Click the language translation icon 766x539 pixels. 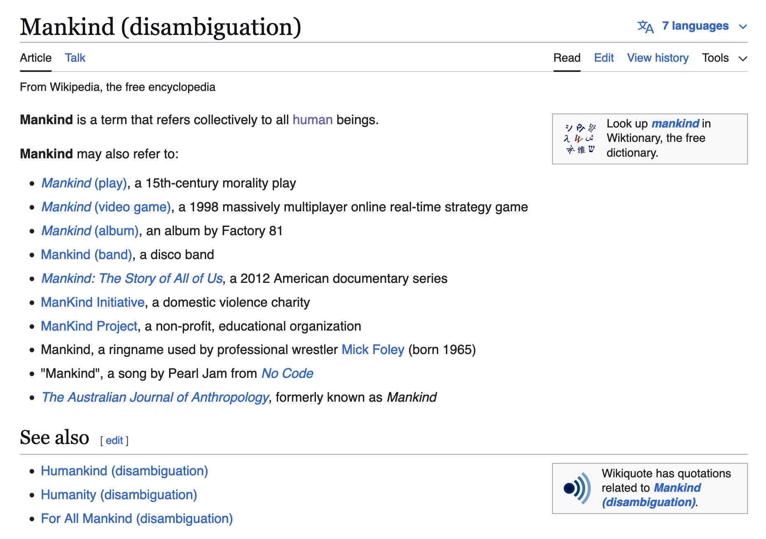coord(645,27)
